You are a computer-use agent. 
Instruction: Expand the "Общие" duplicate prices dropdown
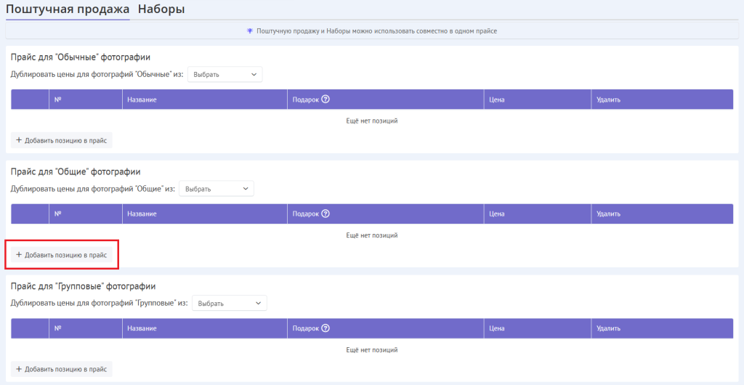click(216, 189)
